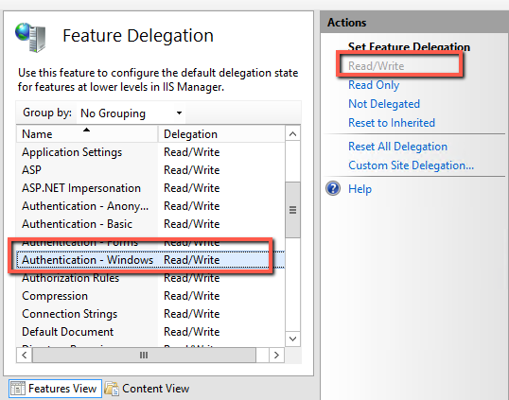The height and width of the screenshot is (400, 509).
Task: Select the ASP feature row
Action: [x=150, y=170]
